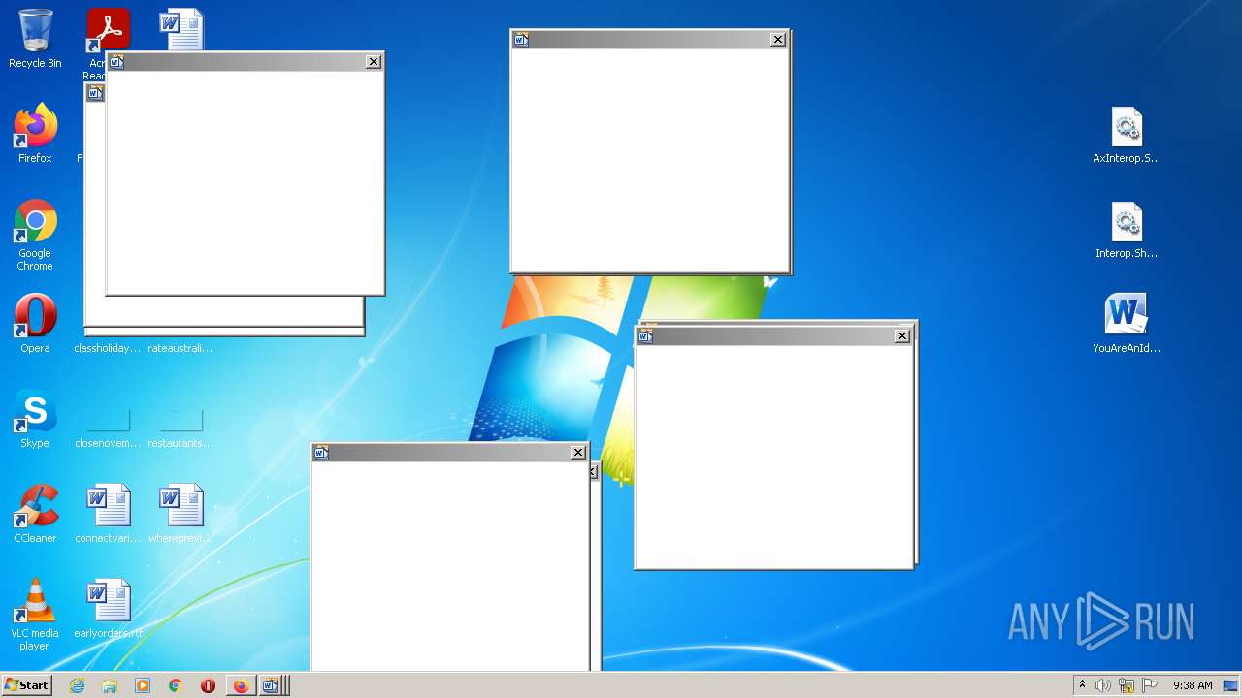
Task: Switch to Word via its taskbar button
Action: (271, 685)
